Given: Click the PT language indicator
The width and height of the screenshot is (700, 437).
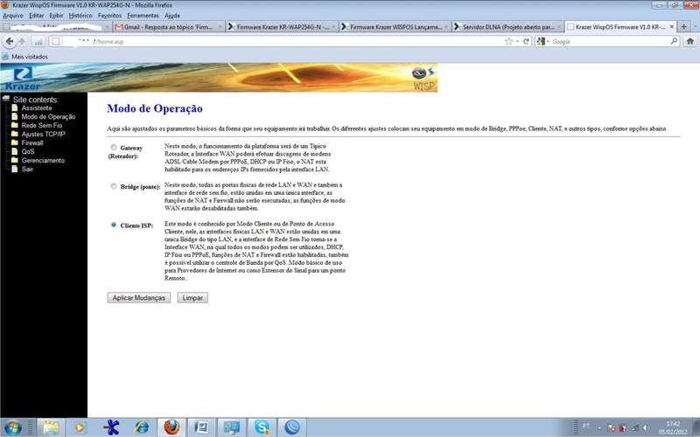Looking at the screenshot, I should click(x=586, y=426).
